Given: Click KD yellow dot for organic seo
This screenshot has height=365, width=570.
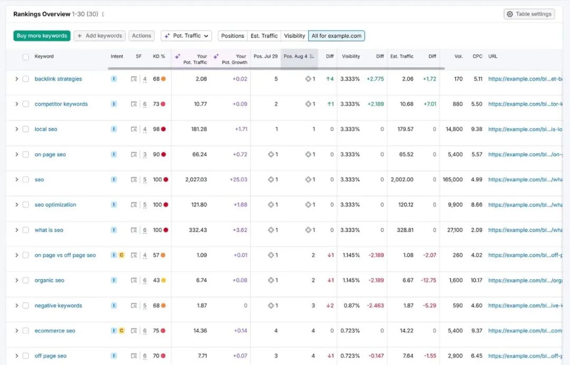Looking at the screenshot, I should point(164,280).
